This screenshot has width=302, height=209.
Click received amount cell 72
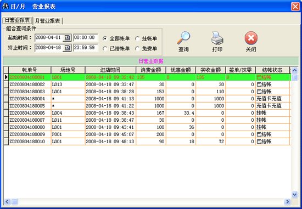point(211,142)
